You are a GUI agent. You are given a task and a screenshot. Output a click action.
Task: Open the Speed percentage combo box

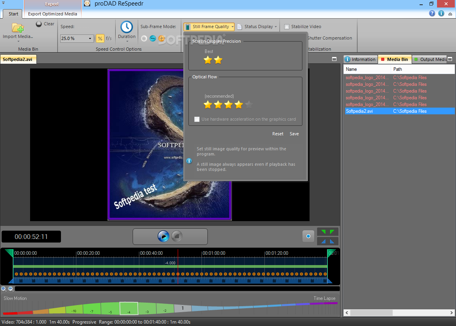pos(77,38)
